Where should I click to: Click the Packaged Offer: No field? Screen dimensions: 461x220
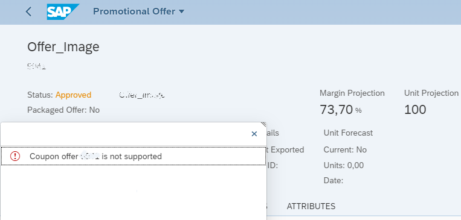(x=63, y=110)
